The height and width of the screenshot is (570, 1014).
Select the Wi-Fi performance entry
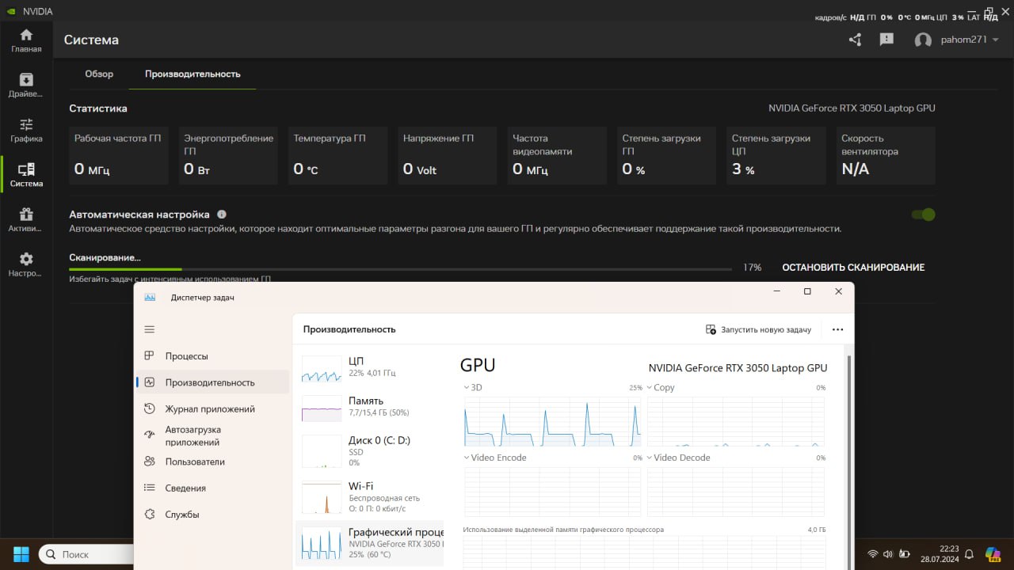click(x=369, y=496)
